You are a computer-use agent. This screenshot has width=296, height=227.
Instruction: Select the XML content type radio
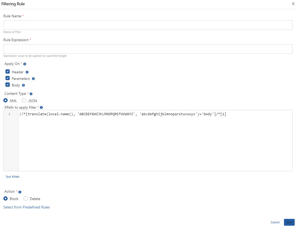pos(5,100)
